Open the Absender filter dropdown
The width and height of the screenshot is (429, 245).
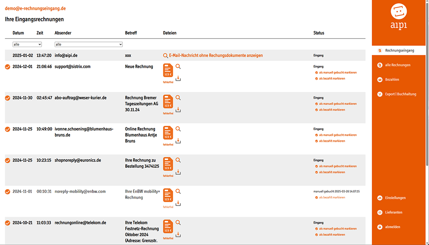click(x=88, y=44)
